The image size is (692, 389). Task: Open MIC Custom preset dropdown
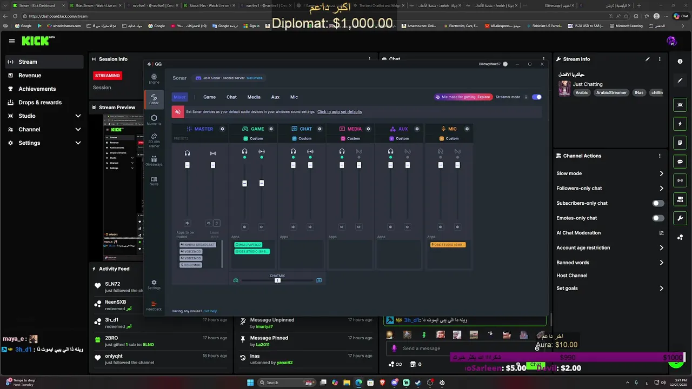(449, 138)
